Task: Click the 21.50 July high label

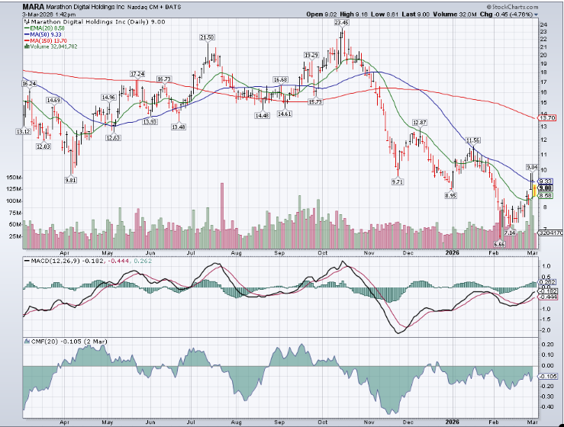Action: pos(207,37)
